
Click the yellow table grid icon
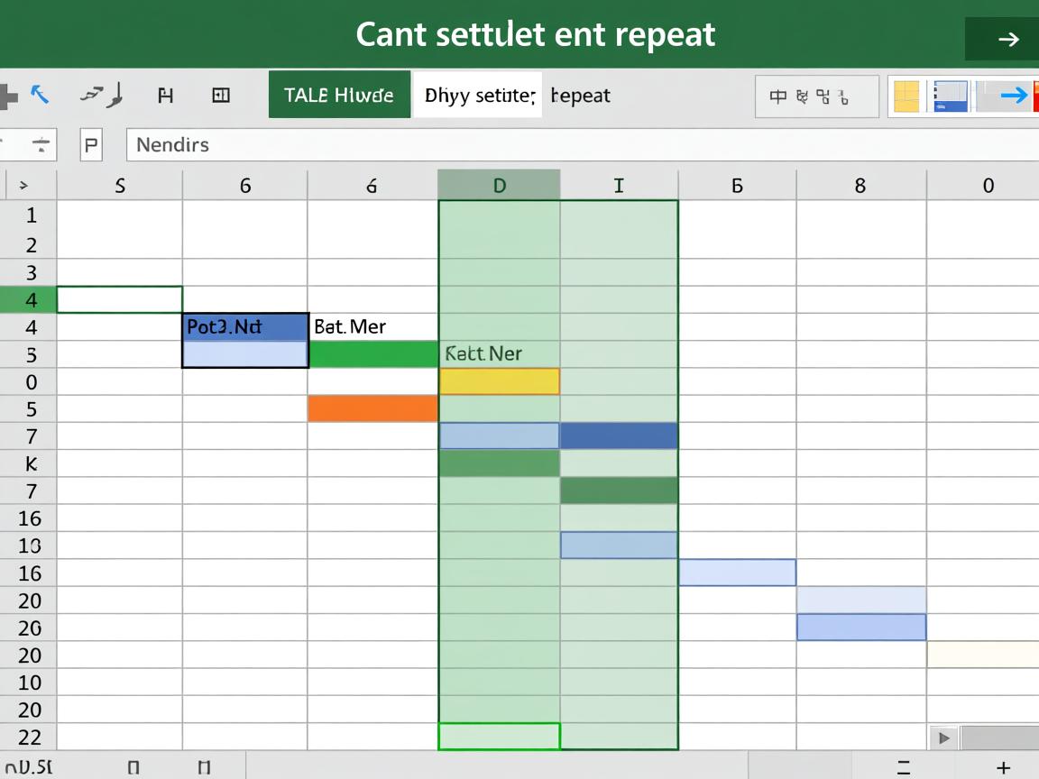coord(906,96)
